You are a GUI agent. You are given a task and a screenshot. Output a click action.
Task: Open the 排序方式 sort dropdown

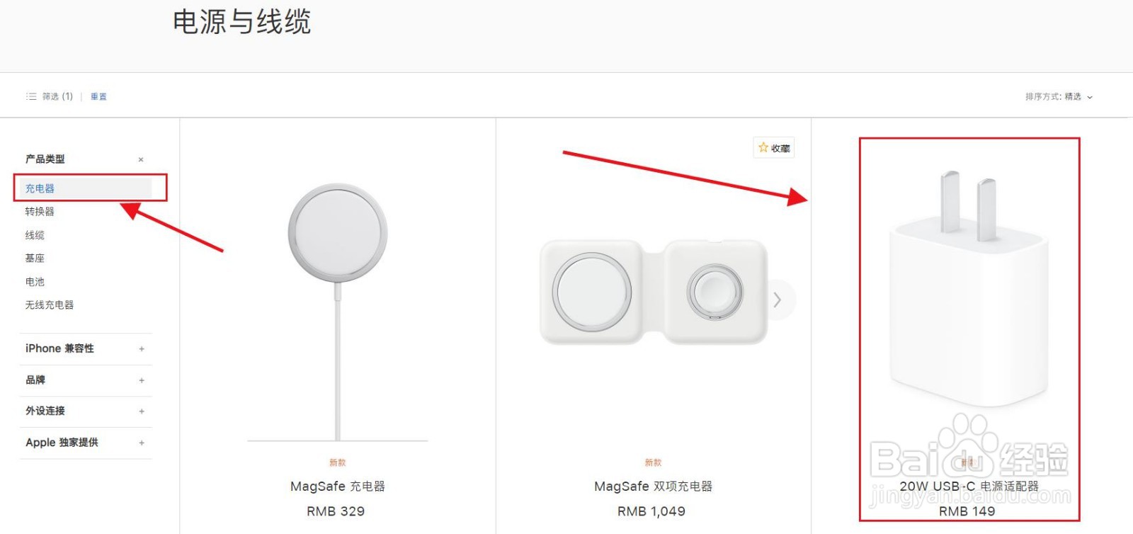[x=1059, y=97]
